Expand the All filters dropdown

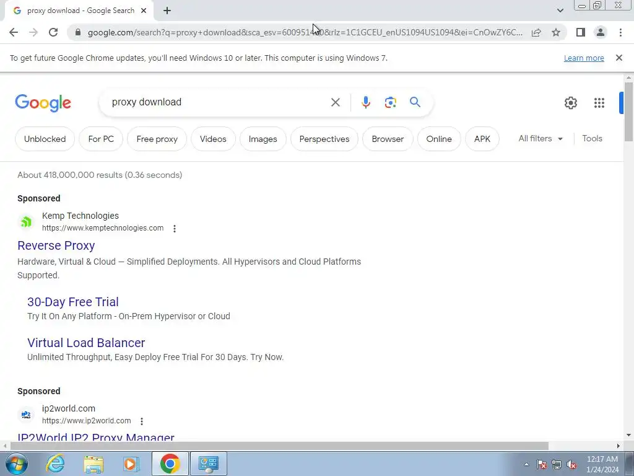(x=541, y=138)
